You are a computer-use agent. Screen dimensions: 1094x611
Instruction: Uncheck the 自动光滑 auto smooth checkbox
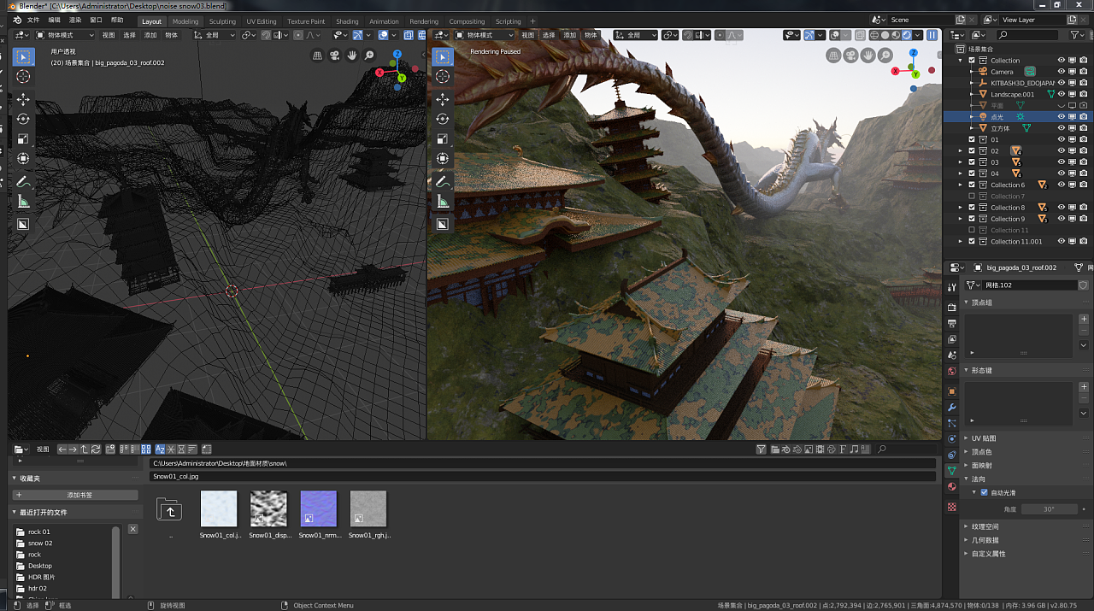coord(984,493)
